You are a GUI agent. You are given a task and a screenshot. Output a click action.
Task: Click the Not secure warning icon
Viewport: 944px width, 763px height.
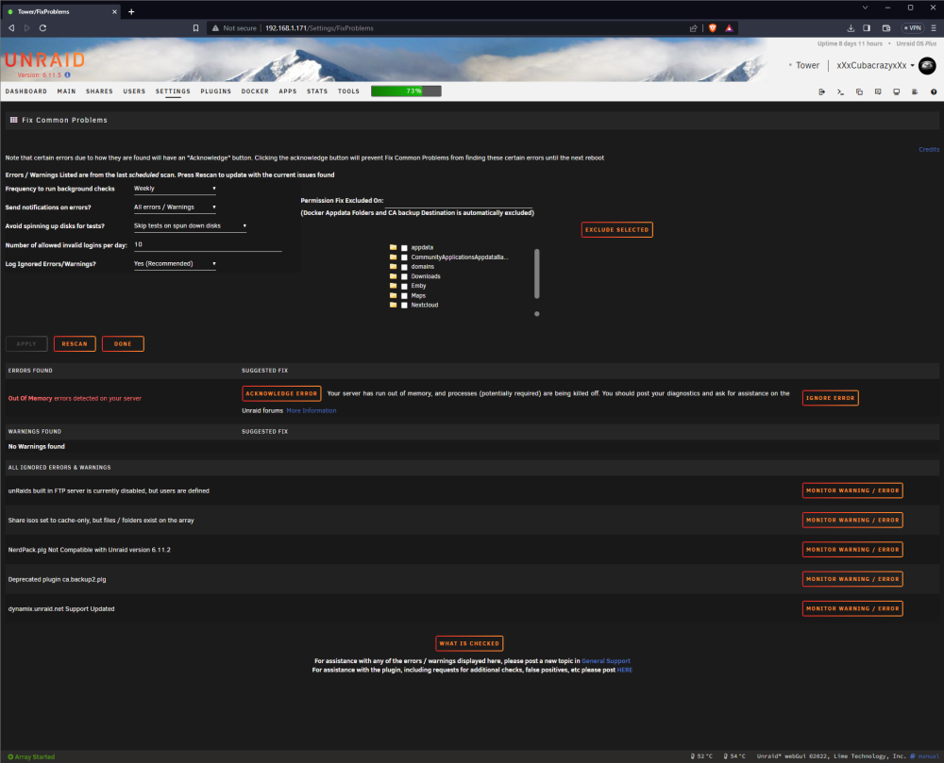215,28
